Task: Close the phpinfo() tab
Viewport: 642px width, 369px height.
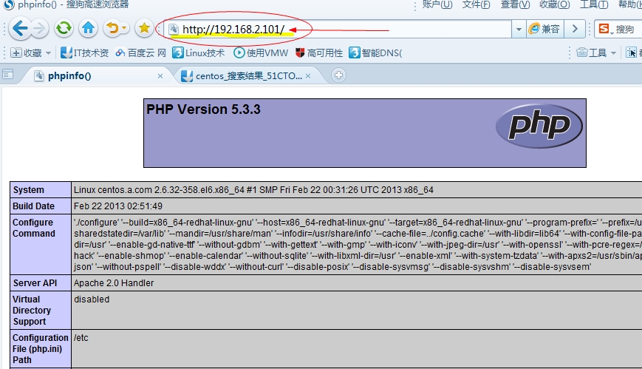Action: point(160,76)
